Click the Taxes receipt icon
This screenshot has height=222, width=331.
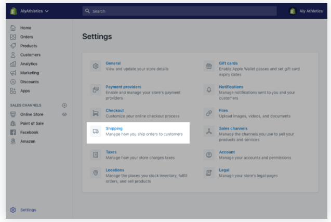tap(96, 155)
